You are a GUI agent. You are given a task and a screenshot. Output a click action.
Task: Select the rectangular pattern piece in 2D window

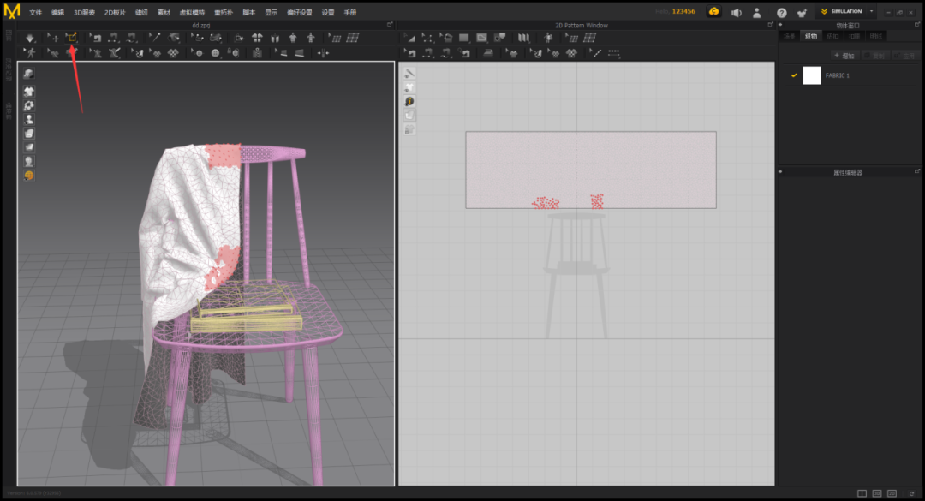(x=590, y=163)
